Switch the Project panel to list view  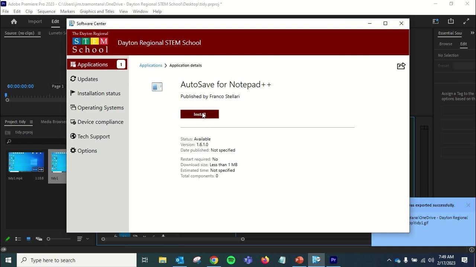pos(17,239)
